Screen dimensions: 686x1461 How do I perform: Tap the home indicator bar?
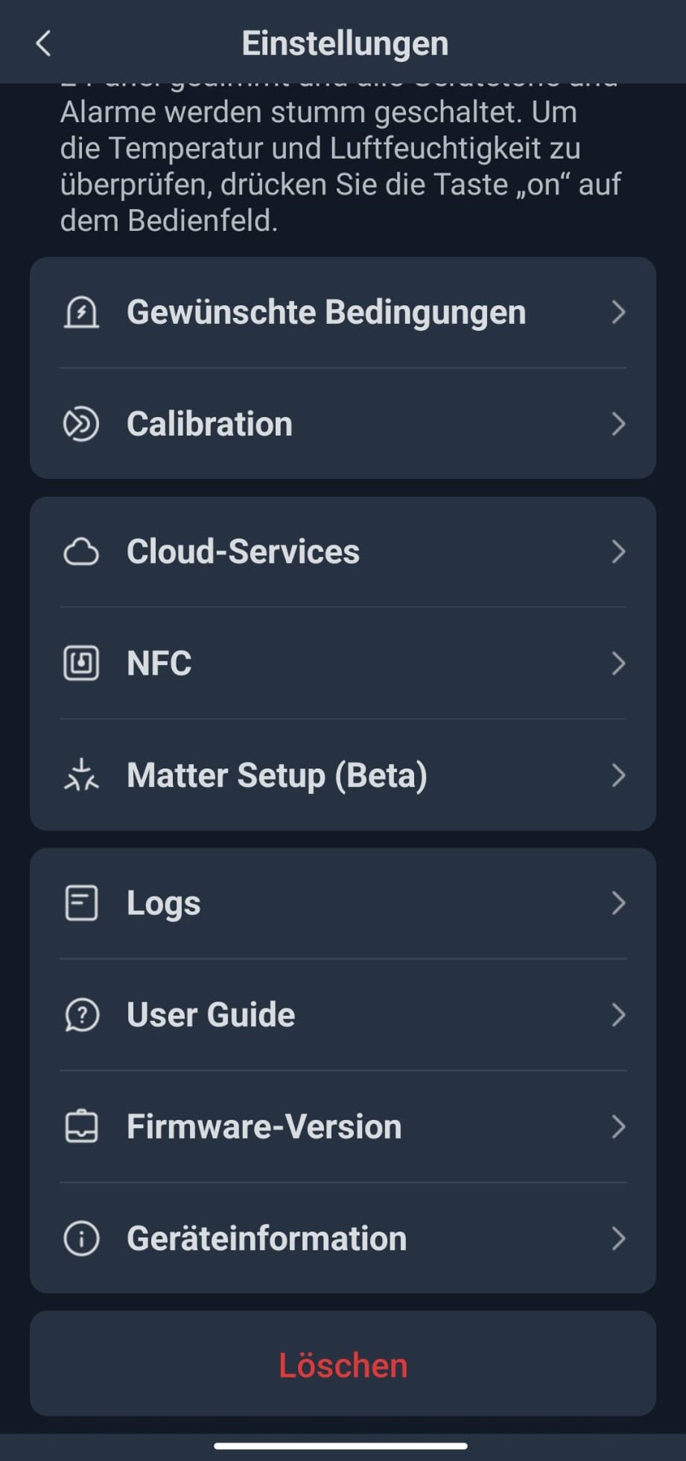click(x=341, y=1446)
